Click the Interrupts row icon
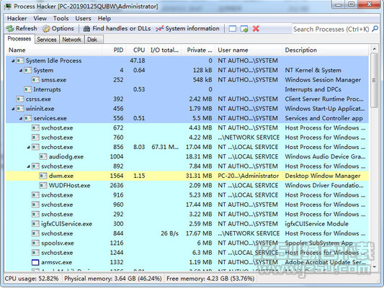Screen dimensions: 384x288 pyautogui.click(x=27, y=89)
